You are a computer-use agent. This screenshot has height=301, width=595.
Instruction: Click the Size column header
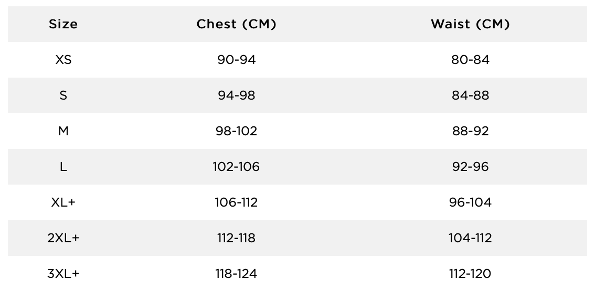(63, 24)
